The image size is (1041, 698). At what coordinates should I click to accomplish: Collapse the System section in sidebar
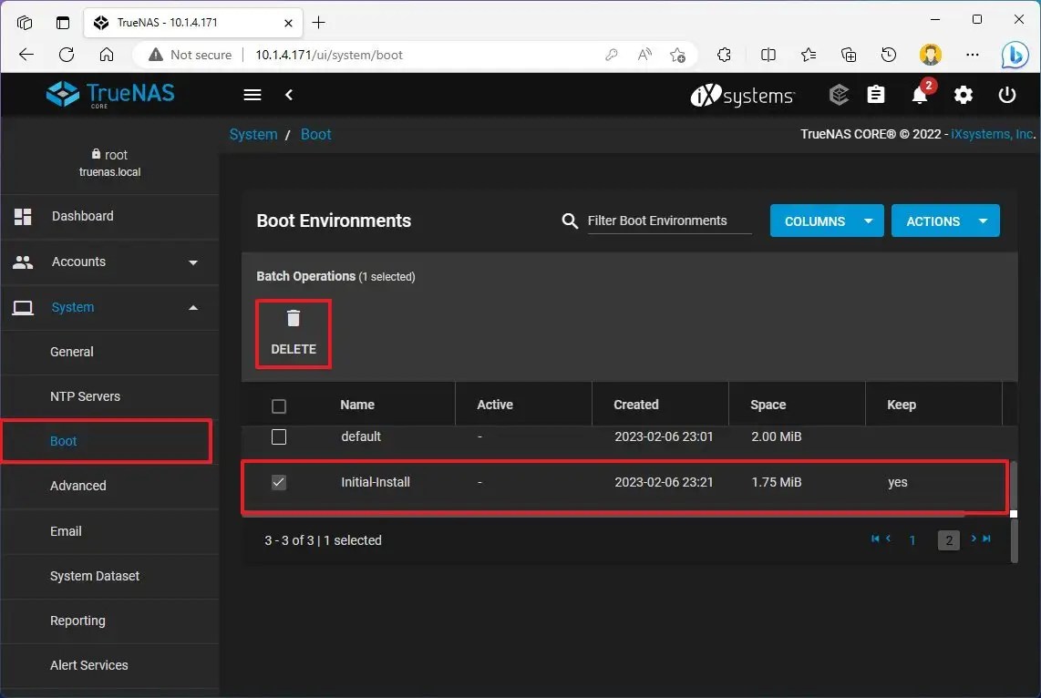click(192, 307)
